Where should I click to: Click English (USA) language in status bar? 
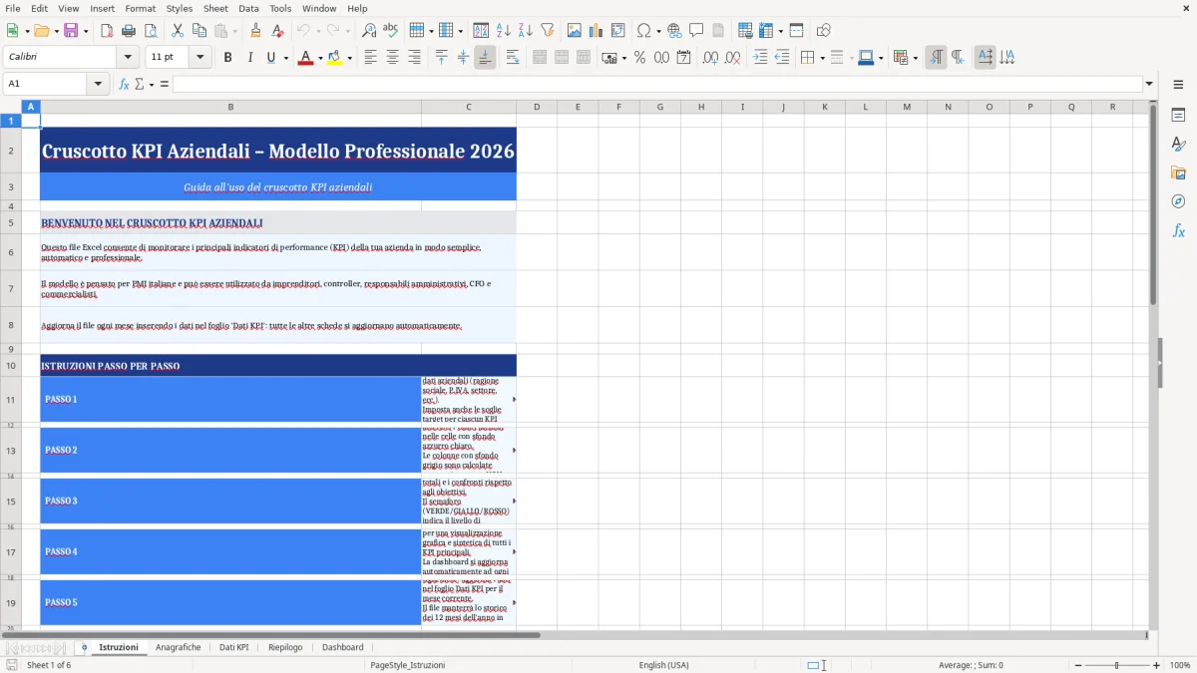663,665
